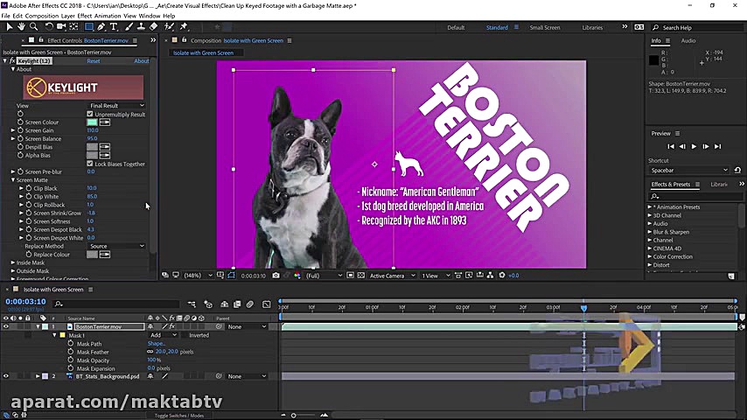Open the Full resolution dropdown
This screenshot has width=747, height=420.
click(324, 276)
